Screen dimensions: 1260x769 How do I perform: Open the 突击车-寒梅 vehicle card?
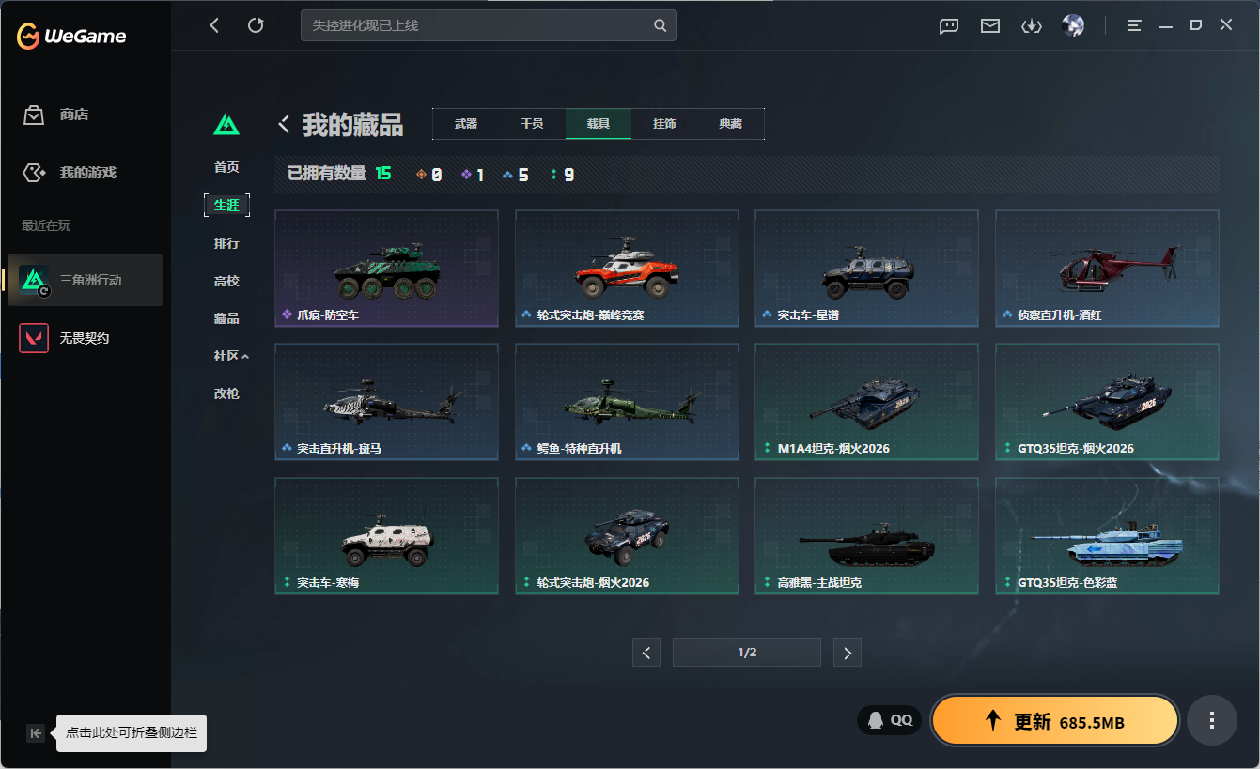pyautogui.click(x=386, y=536)
